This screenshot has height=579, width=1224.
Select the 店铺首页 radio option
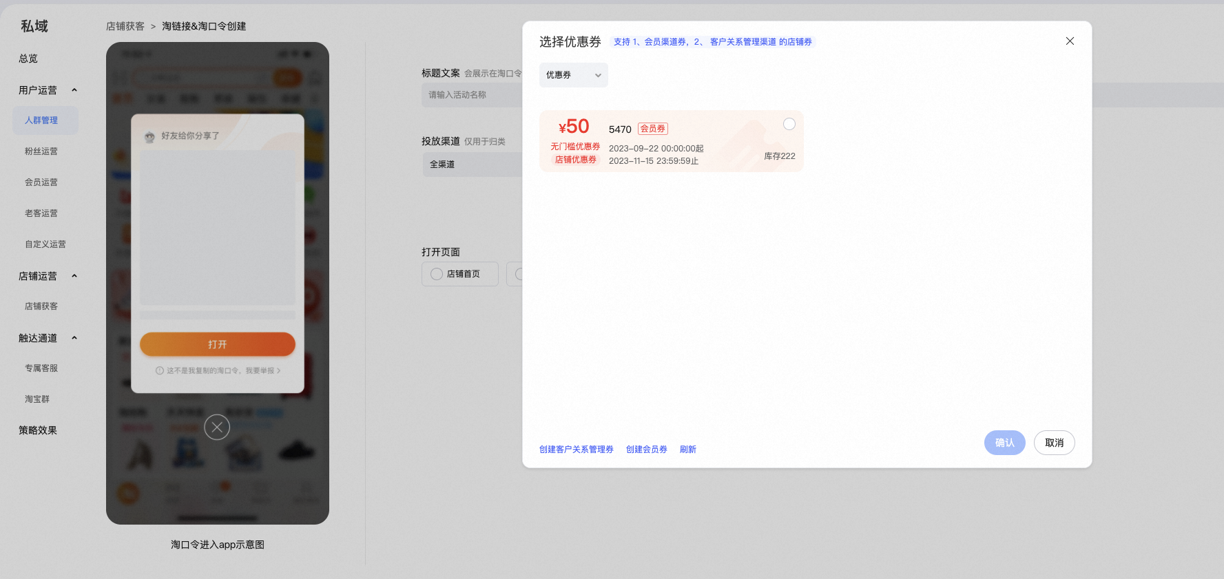[437, 274]
